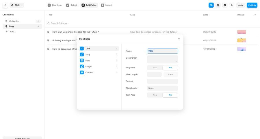Viewport: 260px width, 139px height.
Task: Click the New Item toolbar button
Action: tap(55, 5)
